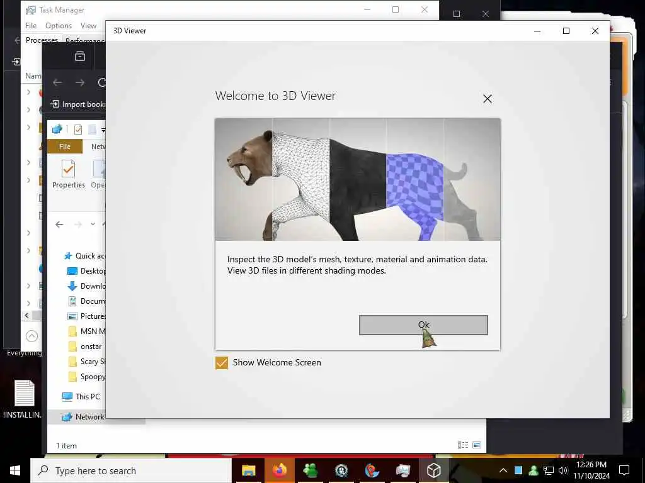645x483 pixels.
Task: Select the Spoopy folder in Explorer tree
Action: click(86, 377)
